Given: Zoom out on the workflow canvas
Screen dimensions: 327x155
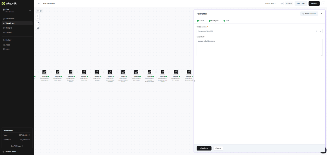Looking at the screenshot, I should pos(38,19).
